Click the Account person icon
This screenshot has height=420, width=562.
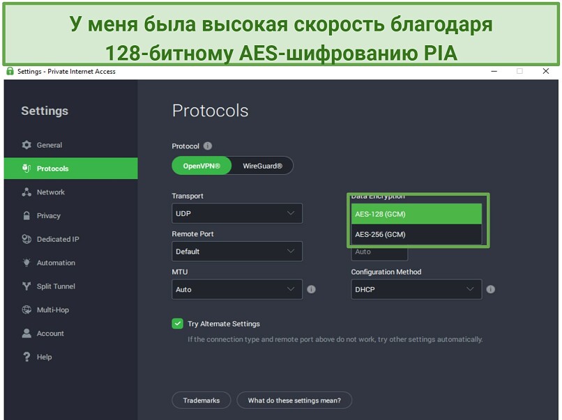(x=26, y=334)
